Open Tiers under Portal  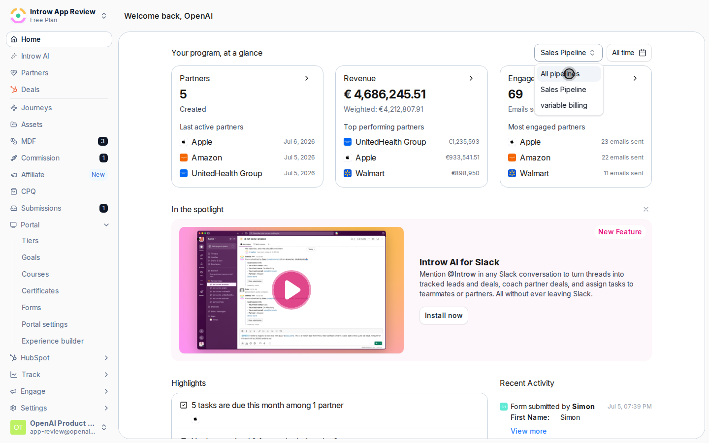click(30, 241)
